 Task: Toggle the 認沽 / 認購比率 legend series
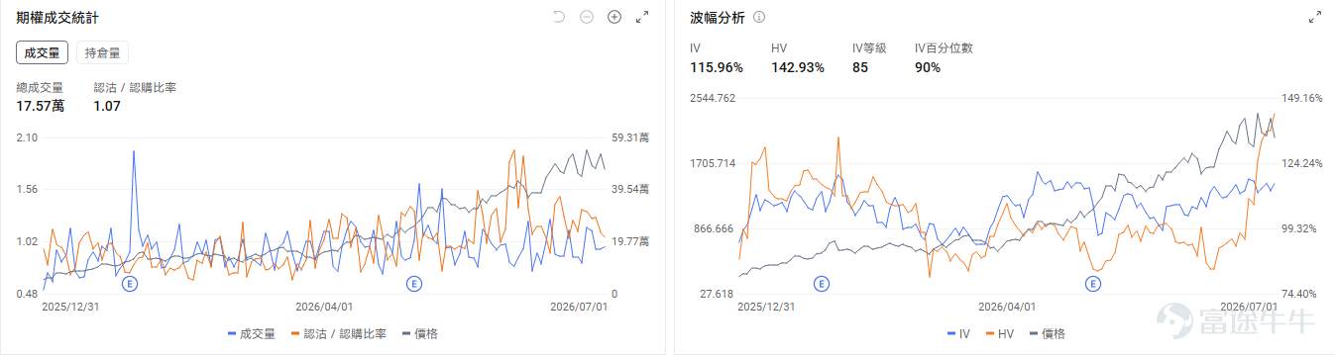pyautogui.click(x=338, y=334)
